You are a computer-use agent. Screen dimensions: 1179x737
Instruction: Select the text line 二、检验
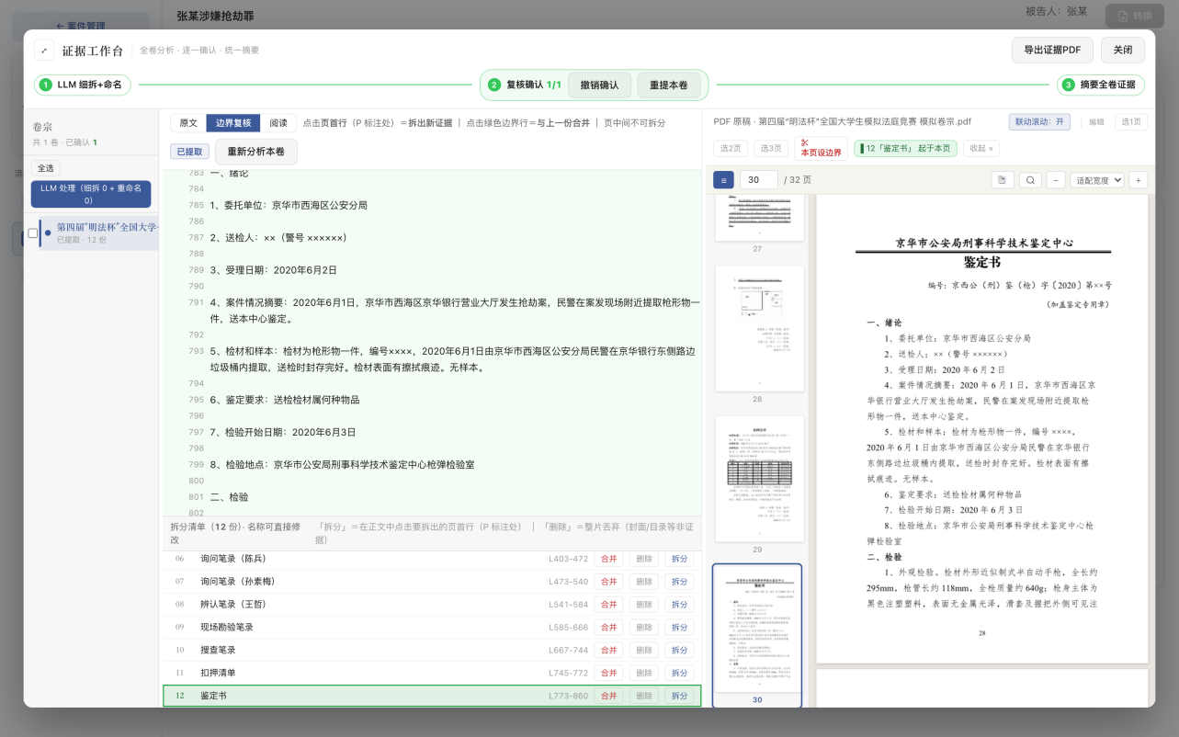[x=229, y=497]
